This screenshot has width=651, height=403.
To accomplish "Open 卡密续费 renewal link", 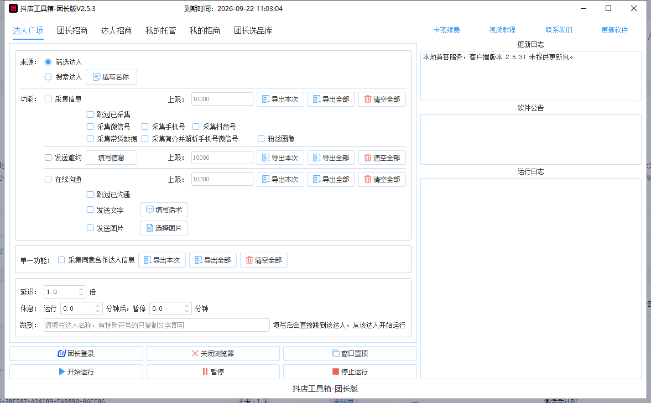I will tap(447, 30).
